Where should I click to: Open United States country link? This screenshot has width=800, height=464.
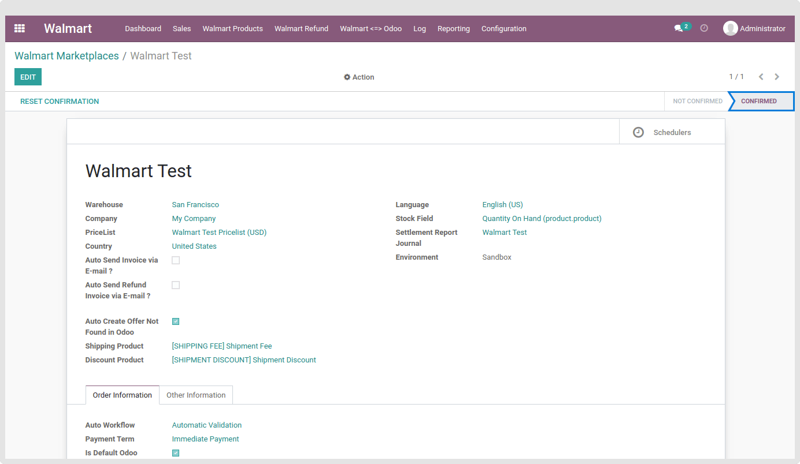pyautogui.click(x=194, y=246)
